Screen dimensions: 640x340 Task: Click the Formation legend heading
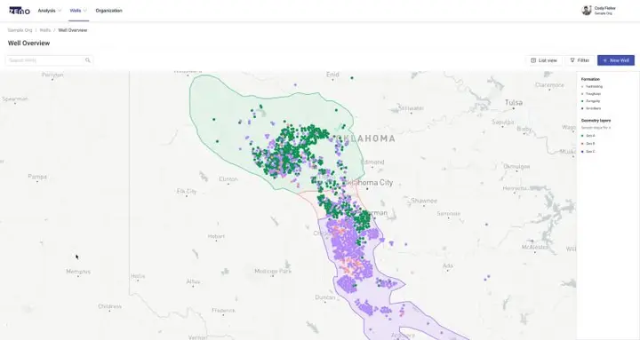[590, 79]
